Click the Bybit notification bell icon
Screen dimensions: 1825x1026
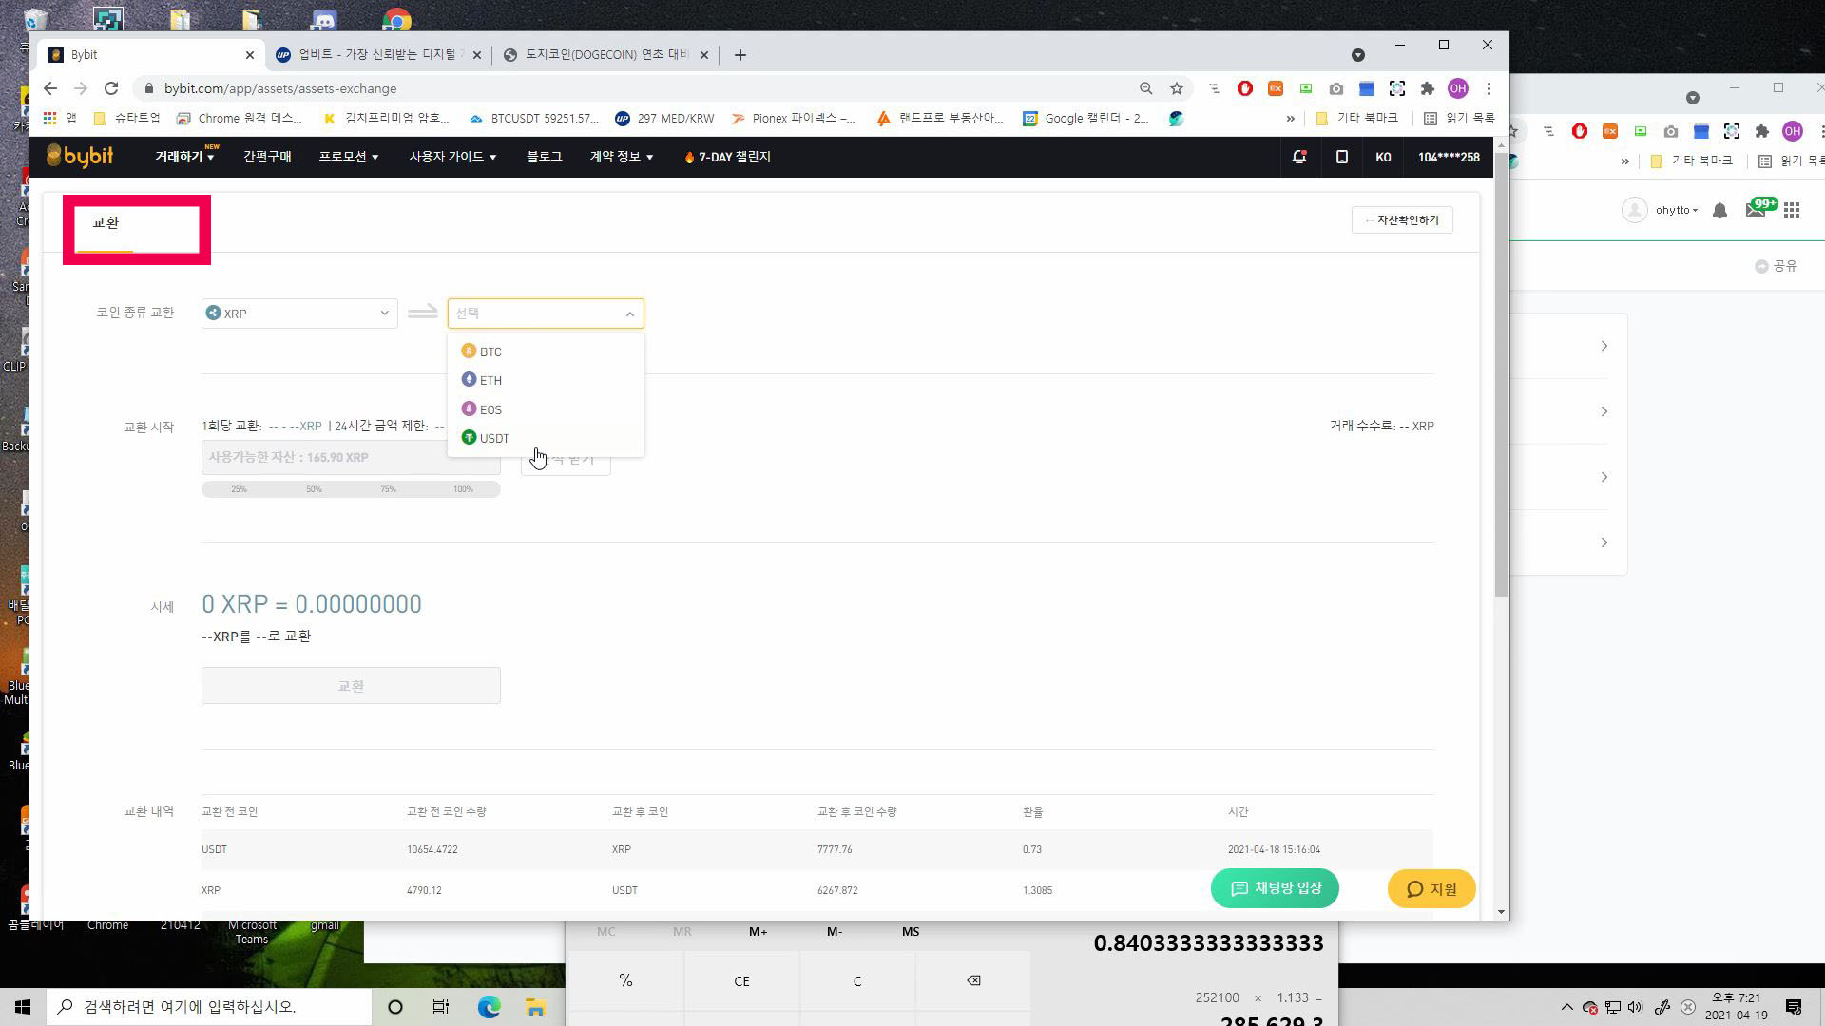pyautogui.click(x=1298, y=157)
